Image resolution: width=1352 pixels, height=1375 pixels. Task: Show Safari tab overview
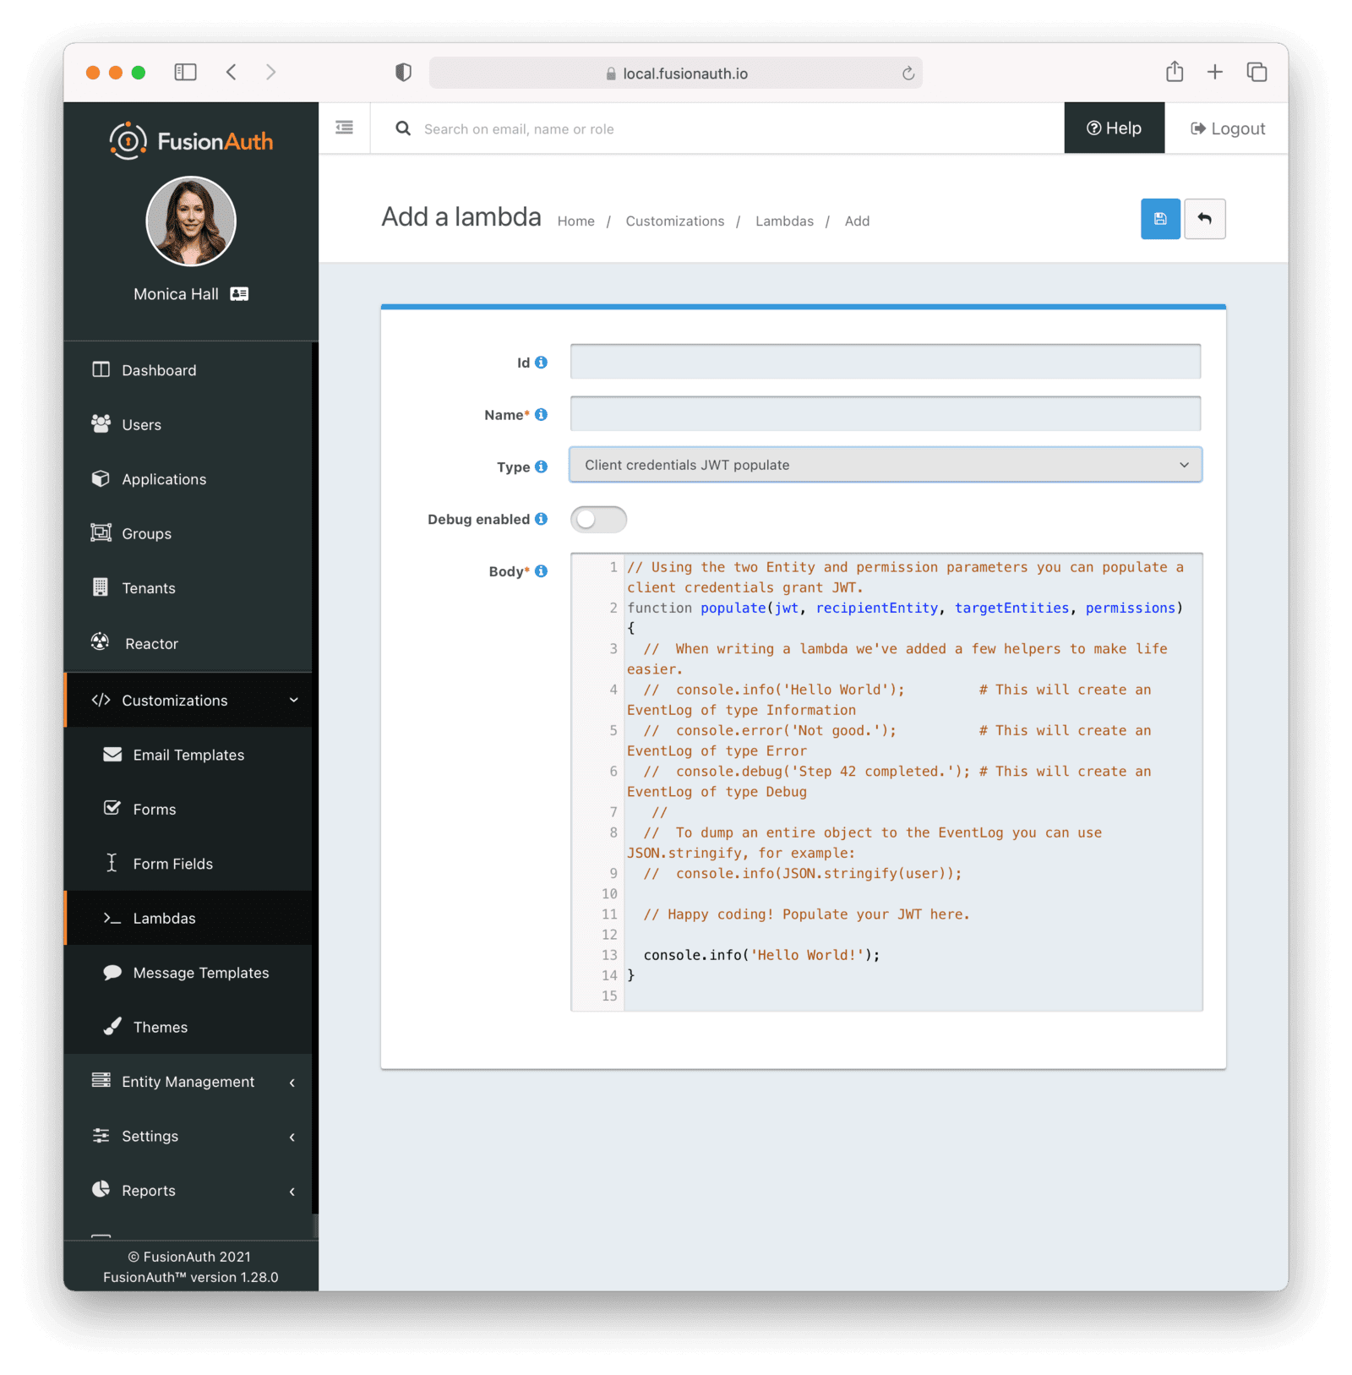tap(1257, 72)
